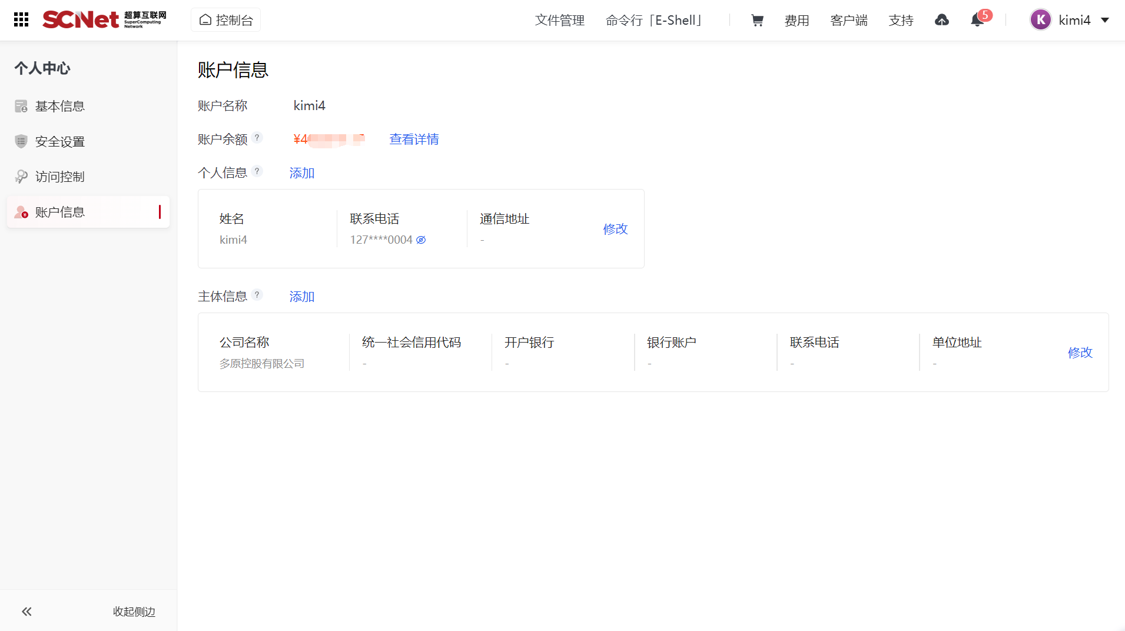Open the 控制台 console button
This screenshot has height=631, width=1125.
(226, 20)
